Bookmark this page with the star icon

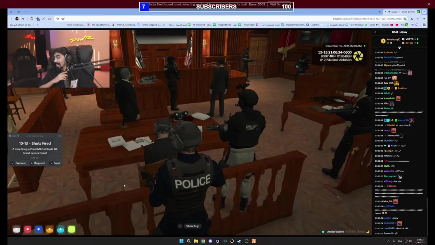coord(57,19)
